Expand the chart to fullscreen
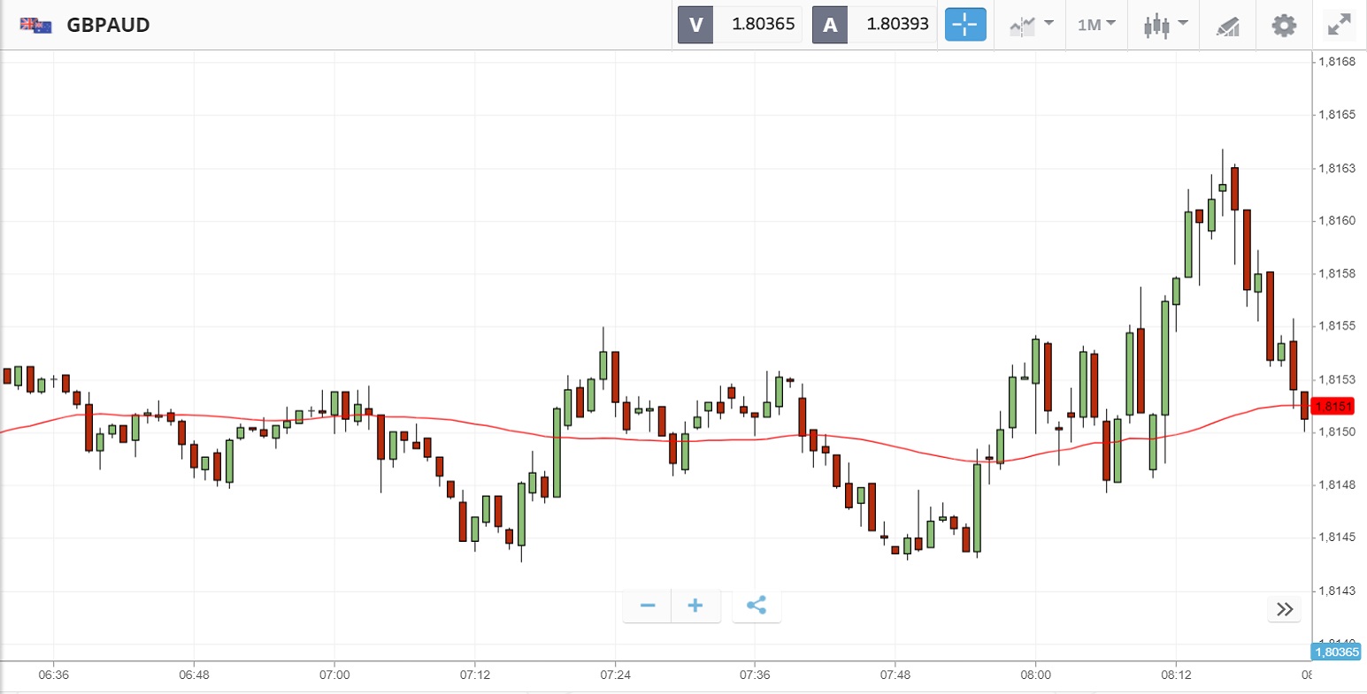The width and height of the screenshot is (1367, 694). pyautogui.click(x=1340, y=25)
